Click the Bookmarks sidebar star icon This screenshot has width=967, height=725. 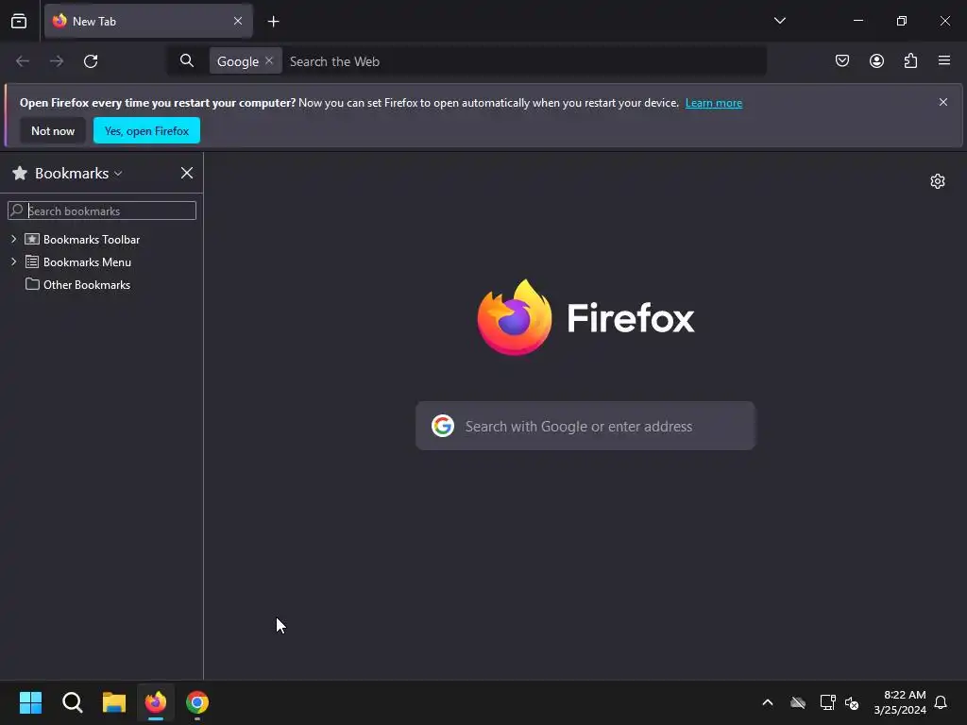pos(20,174)
